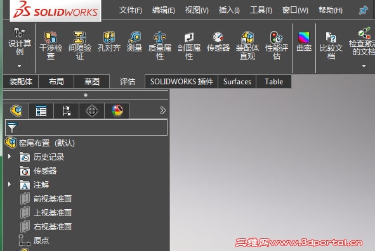Switch to the 草图 tab
Image resolution: width=375 pixels, height=251 pixels.
[92, 81]
